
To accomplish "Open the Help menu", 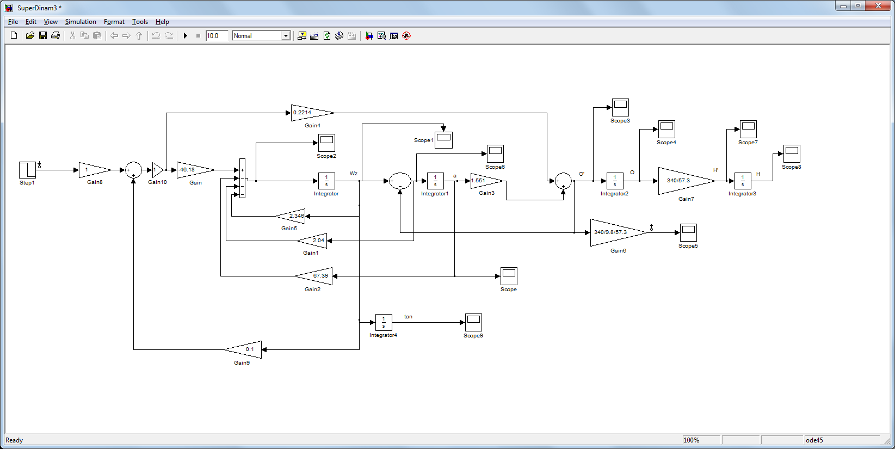I will (162, 22).
